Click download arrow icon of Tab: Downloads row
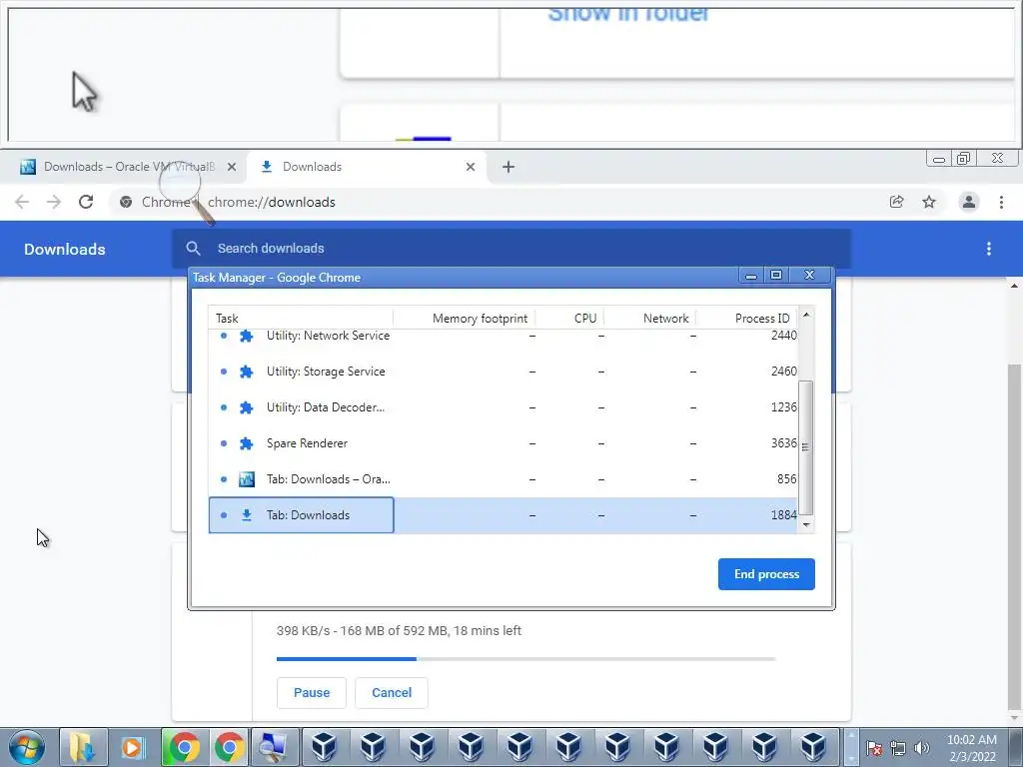Image resolution: width=1023 pixels, height=767 pixels. (246, 515)
